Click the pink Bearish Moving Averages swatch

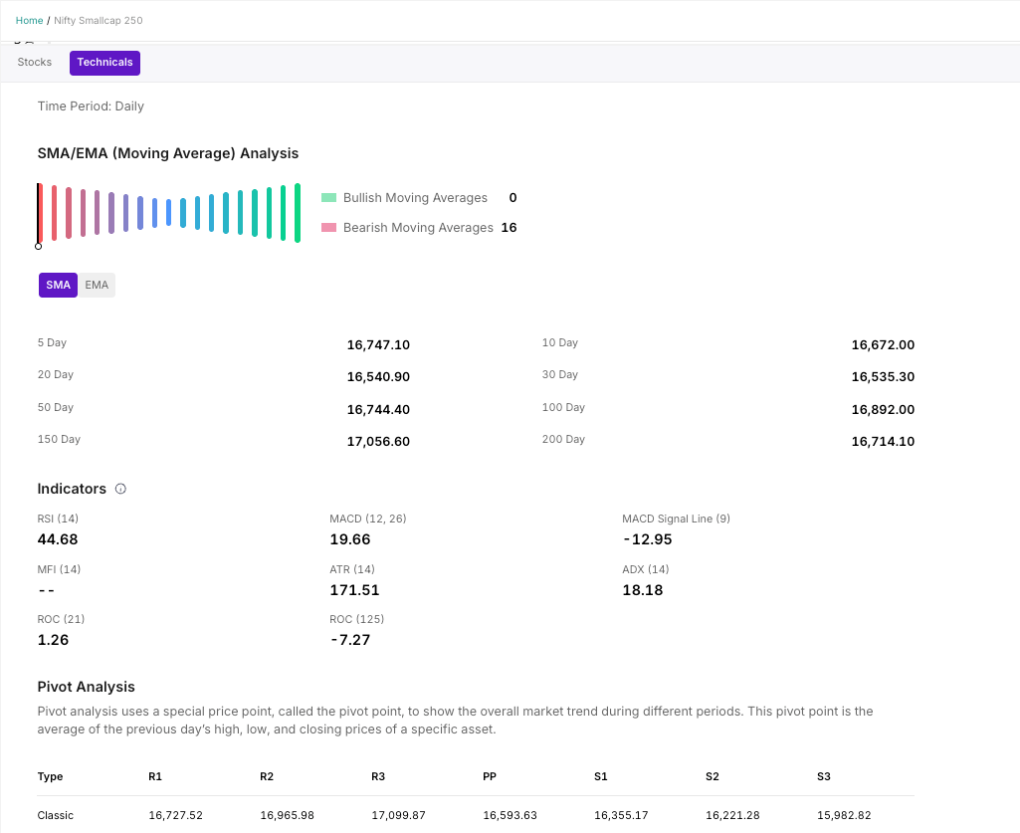(x=328, y=228)
